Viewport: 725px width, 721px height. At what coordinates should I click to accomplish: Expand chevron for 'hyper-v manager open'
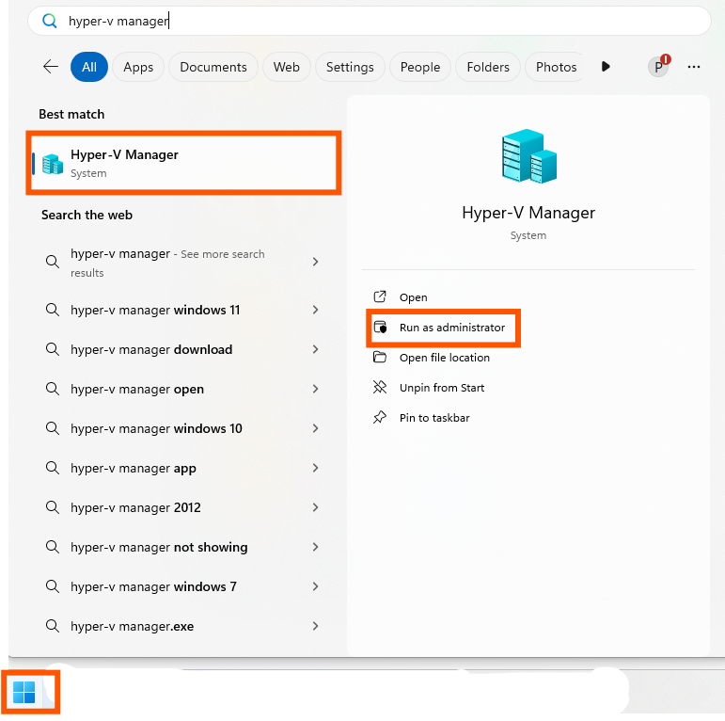pyautogui.click(x=315, y=389)
